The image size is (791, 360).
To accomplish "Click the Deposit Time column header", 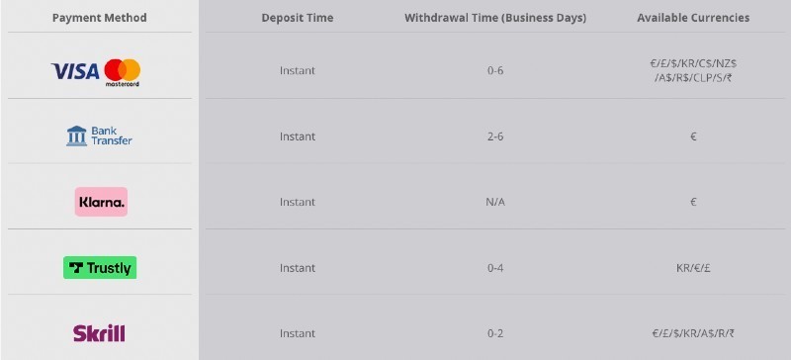I will [298, 18].
